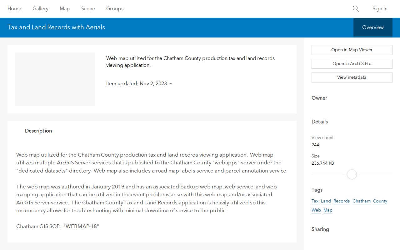This screenshot has height=250, width=400.
Task: Click the Details heading
Action: click(320, 122)
